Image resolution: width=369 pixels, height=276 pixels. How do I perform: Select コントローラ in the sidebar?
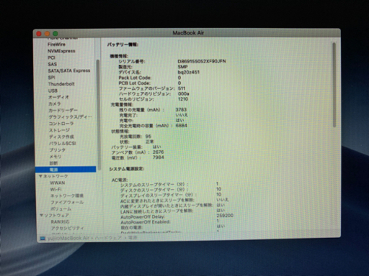[x=61, y=124]
